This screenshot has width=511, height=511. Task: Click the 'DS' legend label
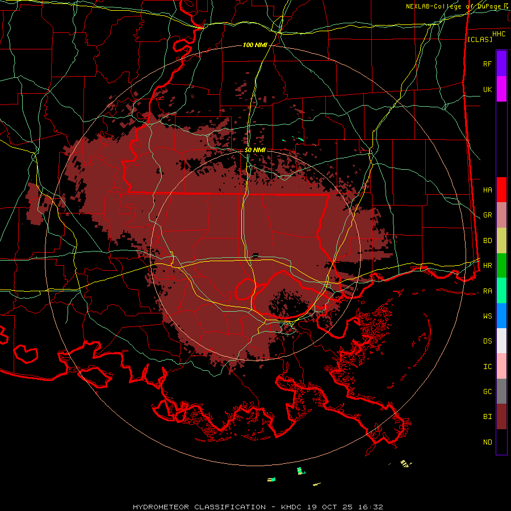tap(487, 341)
